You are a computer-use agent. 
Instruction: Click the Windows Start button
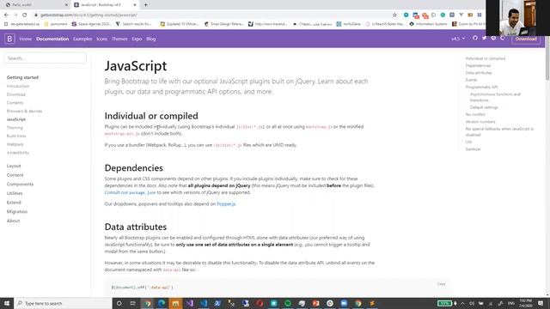pyautogui.click(x=7, y=303)
